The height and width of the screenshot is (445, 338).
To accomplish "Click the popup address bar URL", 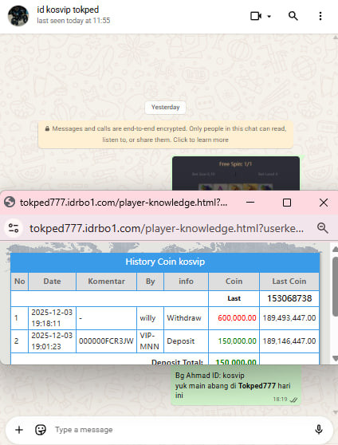I will click(167, 228).
